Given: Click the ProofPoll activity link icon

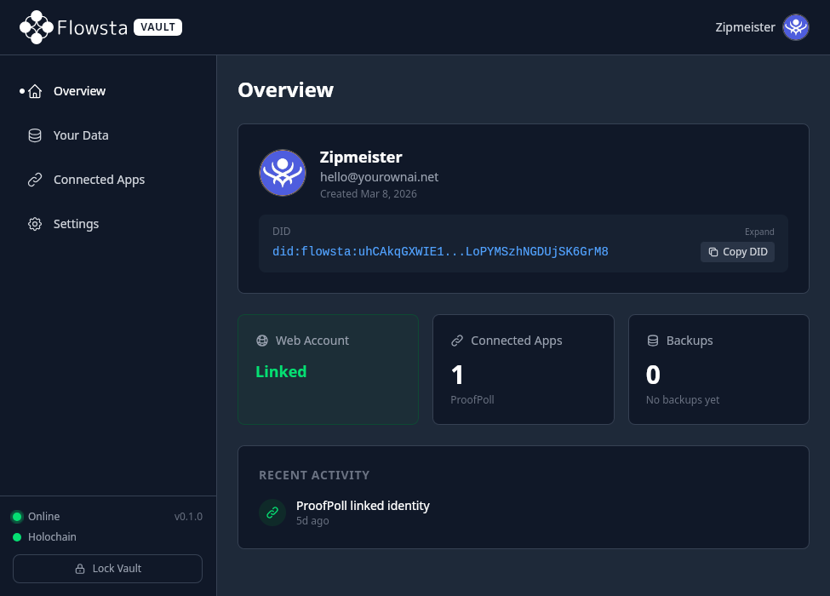Looking at the screenshot, I should pos(272,512).
